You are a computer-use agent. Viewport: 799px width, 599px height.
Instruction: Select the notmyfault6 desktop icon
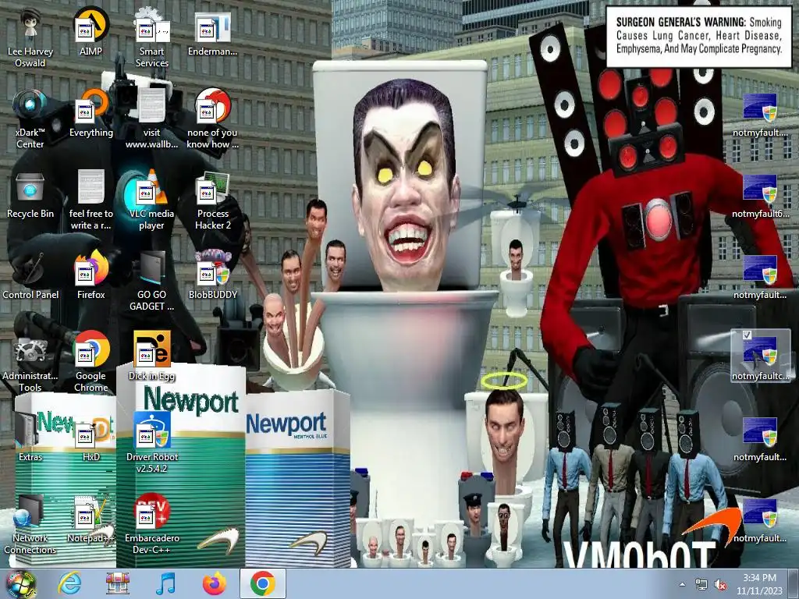tap(760, 194)
